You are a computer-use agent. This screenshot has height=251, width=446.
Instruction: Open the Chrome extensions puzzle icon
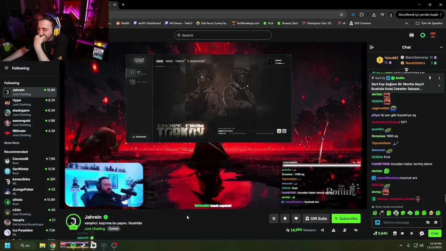(x=361, y=15)
